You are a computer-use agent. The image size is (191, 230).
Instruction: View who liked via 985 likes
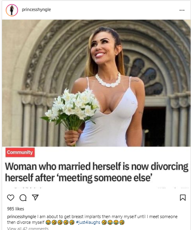click(x=16, y=209)
